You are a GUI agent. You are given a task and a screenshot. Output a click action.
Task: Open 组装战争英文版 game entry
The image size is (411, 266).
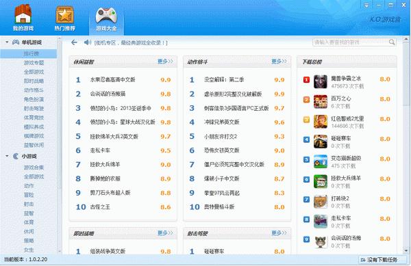pyautogui.click(x=108, y=251)
